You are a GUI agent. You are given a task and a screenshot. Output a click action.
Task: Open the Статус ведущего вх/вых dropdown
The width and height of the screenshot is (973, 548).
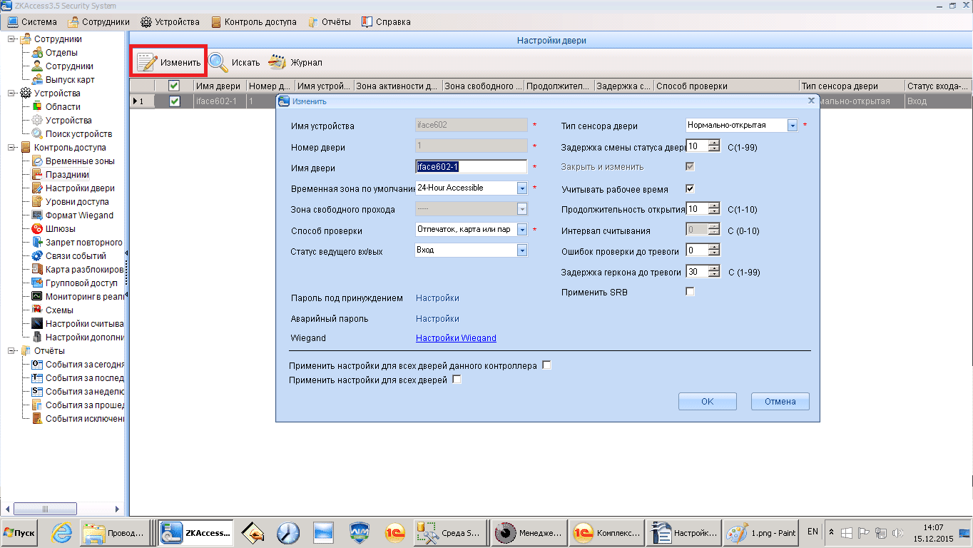[x=521, y=250]
